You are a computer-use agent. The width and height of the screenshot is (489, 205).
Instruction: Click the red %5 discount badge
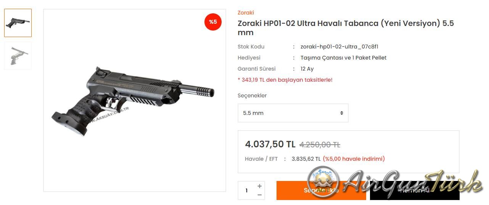tap(213, 22)
